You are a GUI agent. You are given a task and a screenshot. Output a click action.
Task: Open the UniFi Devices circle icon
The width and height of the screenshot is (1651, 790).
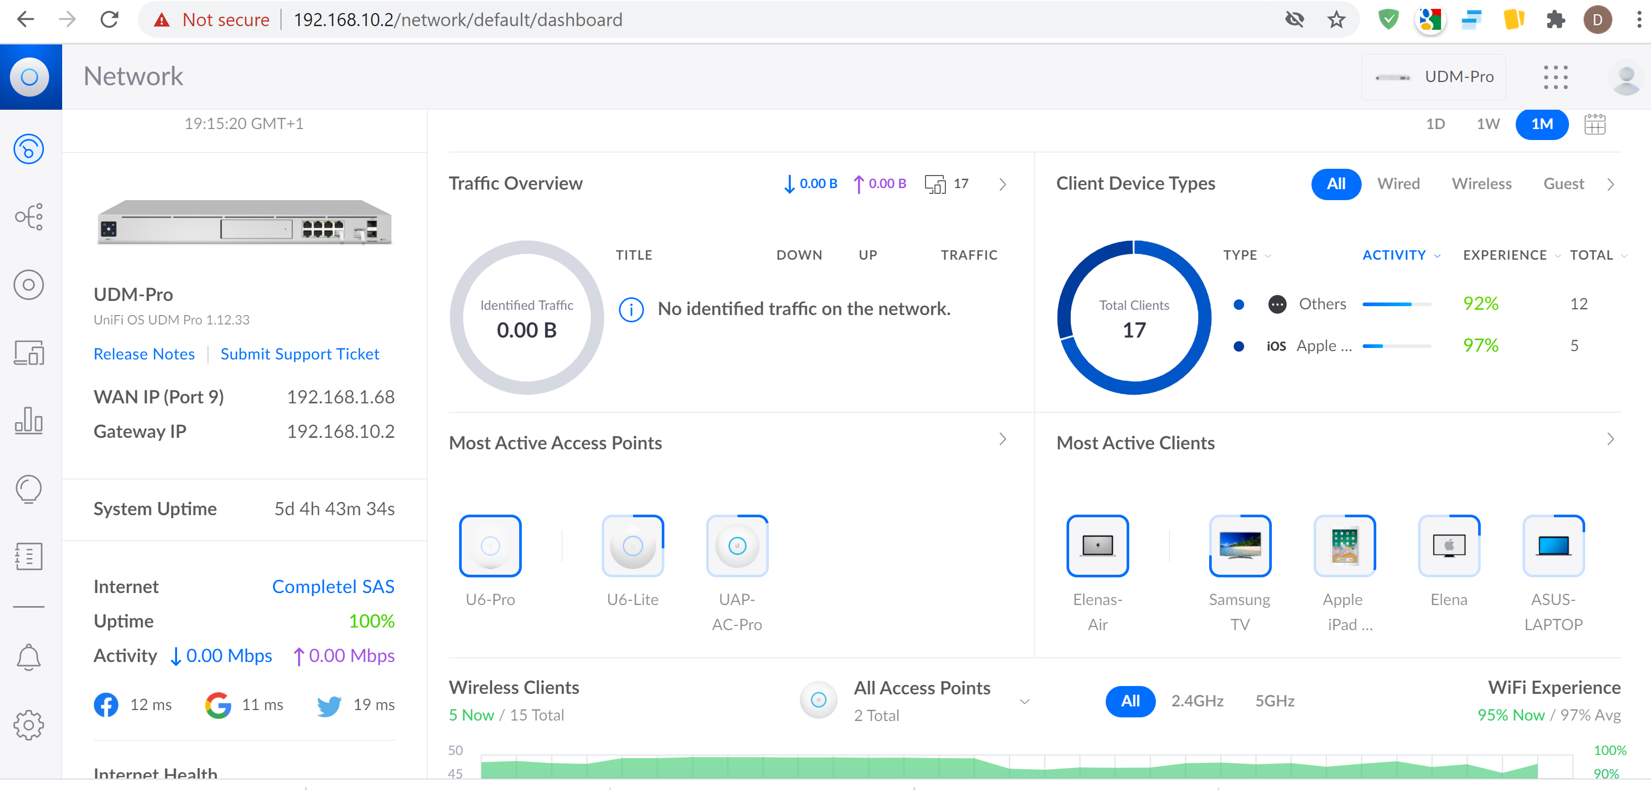[x=29, y=285]
